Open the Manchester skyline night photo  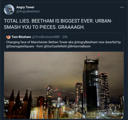coord(64,85)
